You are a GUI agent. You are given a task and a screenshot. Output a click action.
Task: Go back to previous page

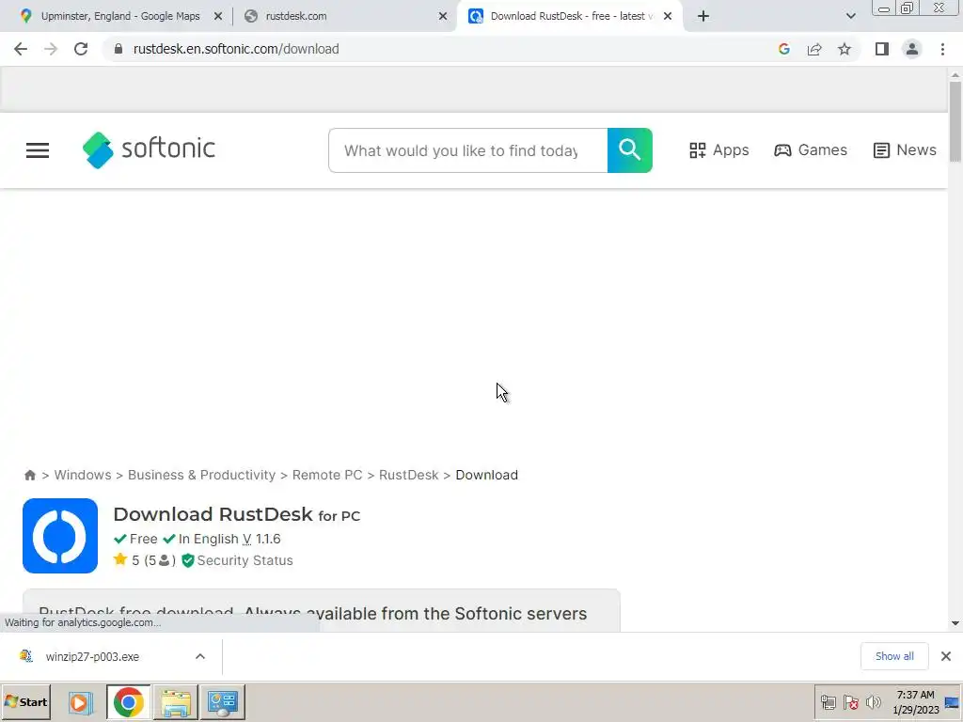click(21, 49)
